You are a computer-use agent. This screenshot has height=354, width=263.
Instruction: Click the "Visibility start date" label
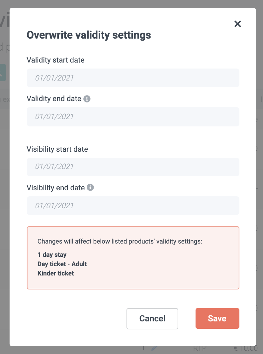pos(57,149)
